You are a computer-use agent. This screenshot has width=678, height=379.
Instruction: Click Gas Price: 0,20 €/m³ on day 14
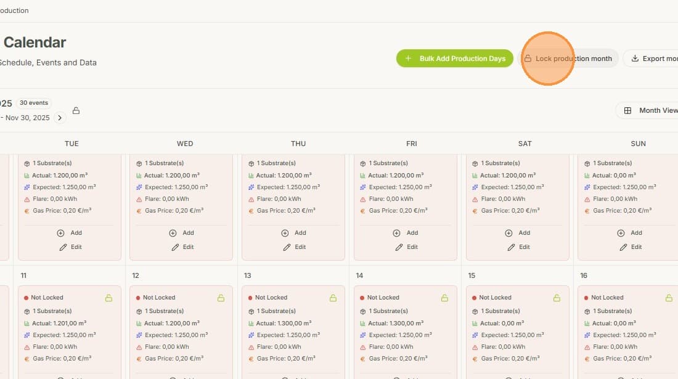pyautogui.click(x=398, y=358)
